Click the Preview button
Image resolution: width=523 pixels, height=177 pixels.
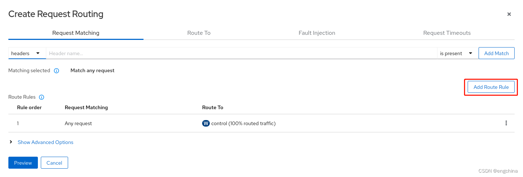23,163
